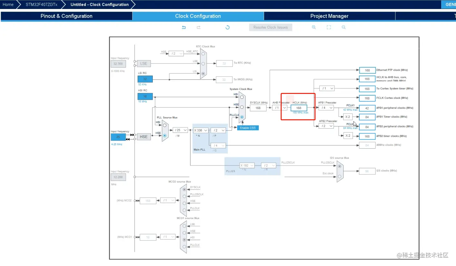
Task: Open the Main PLL /Q divider dropdown
Action: 218,145
